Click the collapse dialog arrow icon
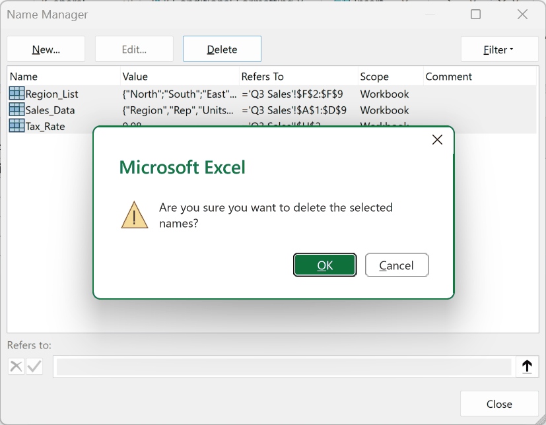Image resolution: width=546 pixels, height=425 pixels. [x=527, y=366]
